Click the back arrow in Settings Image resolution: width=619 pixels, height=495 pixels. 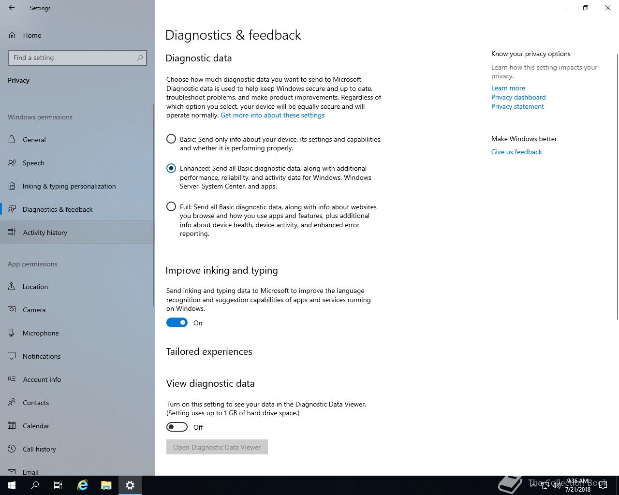click(12, 8)
